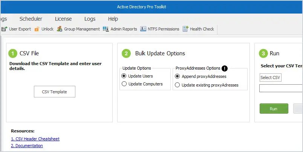Click the 'Resources:' label
This screenshot has height=152, width=303.
pos(23,131)
